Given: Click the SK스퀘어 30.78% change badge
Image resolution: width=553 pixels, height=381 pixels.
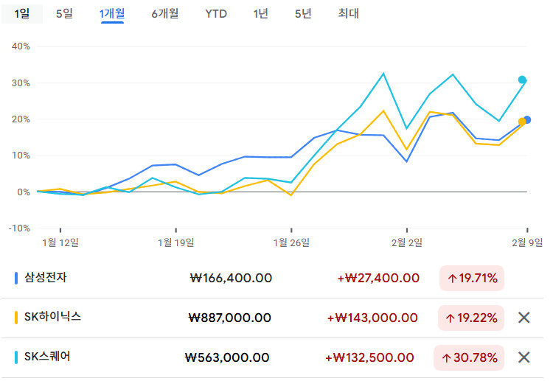Looking at the screenshot, I should (x=469, y=357).
